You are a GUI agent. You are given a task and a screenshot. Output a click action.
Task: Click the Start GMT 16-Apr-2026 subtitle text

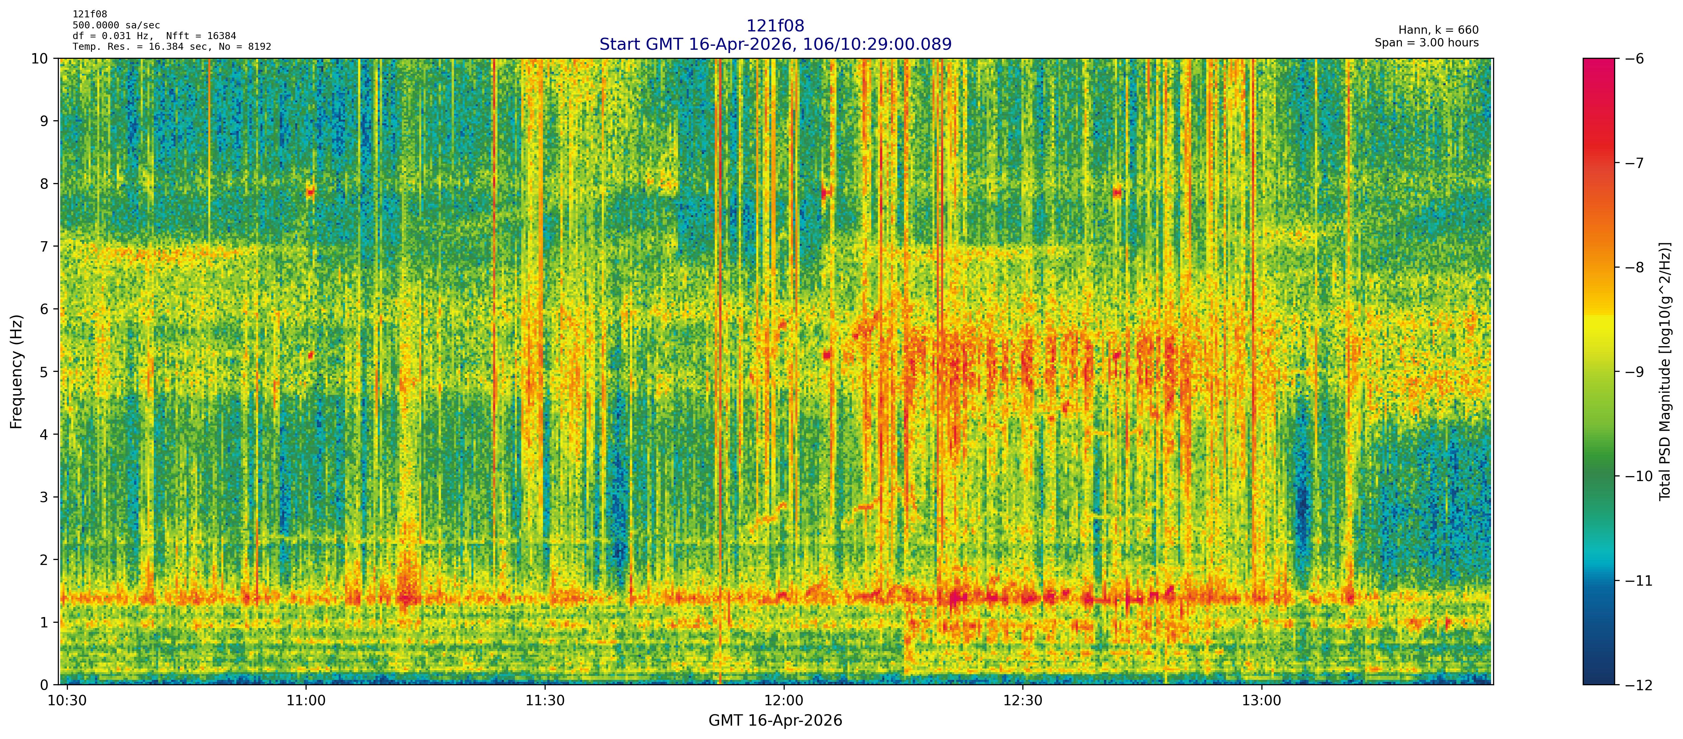(775, 44)
